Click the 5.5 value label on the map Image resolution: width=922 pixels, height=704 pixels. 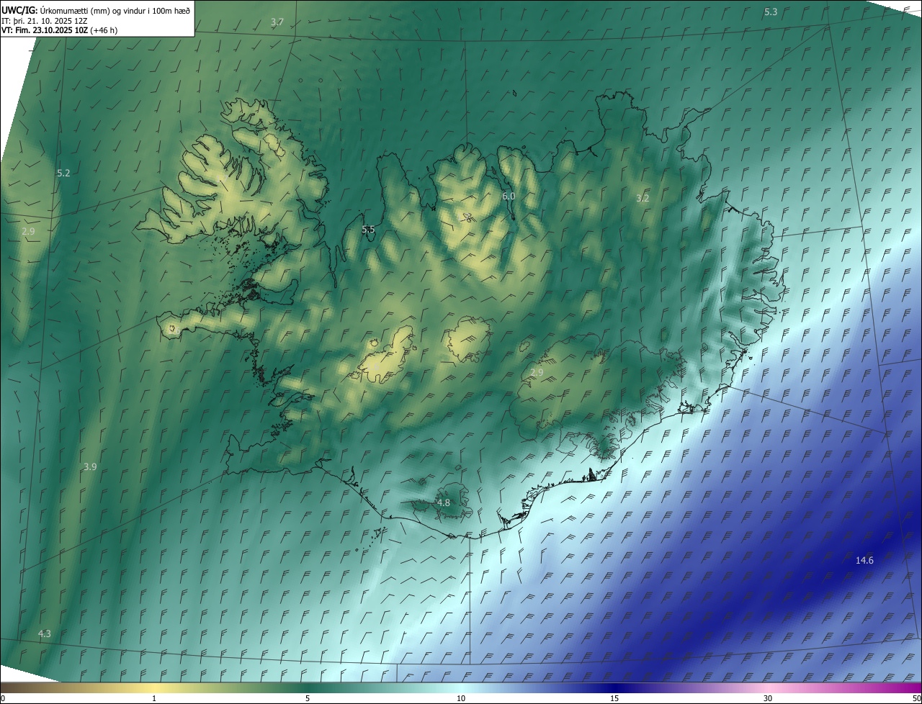(368, 230)
